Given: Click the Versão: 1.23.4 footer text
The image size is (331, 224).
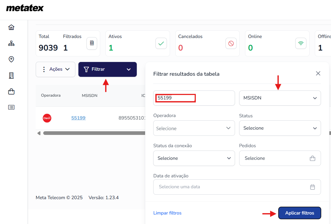Looking at the screenshot, I should 104,197.
